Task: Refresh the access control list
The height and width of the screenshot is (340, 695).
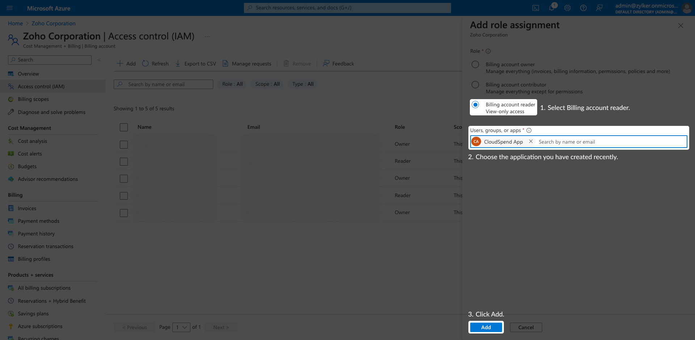Action: tap(155, 64)
